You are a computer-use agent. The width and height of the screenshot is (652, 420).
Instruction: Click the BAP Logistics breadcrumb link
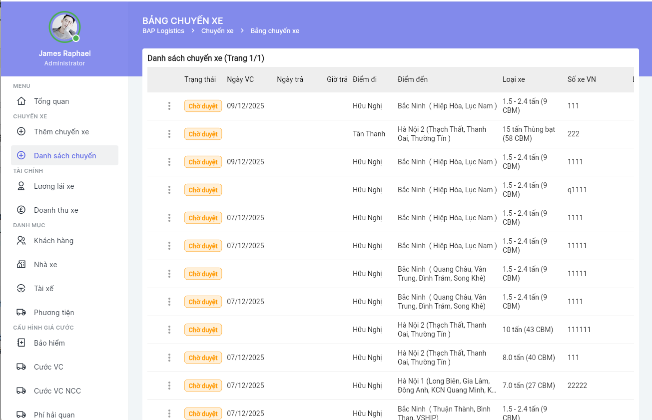163,31
